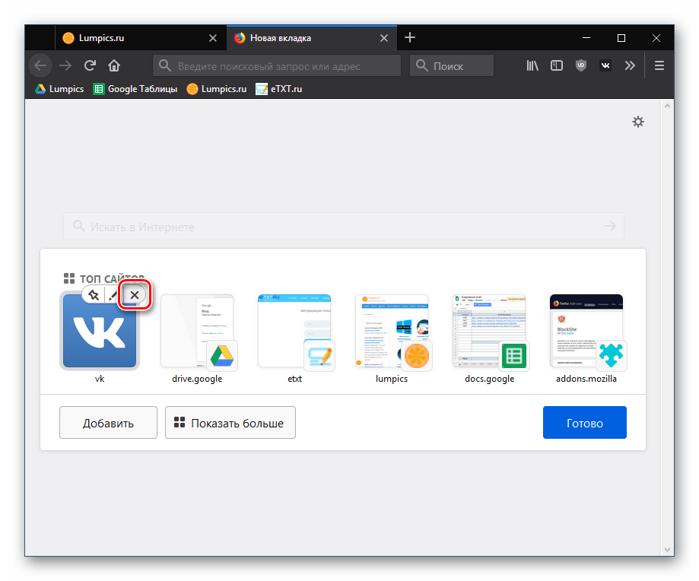Viewport: 699px width, 581px height.
Task: Expand top sites with Показать больше
Action: (x=230, y=423)
